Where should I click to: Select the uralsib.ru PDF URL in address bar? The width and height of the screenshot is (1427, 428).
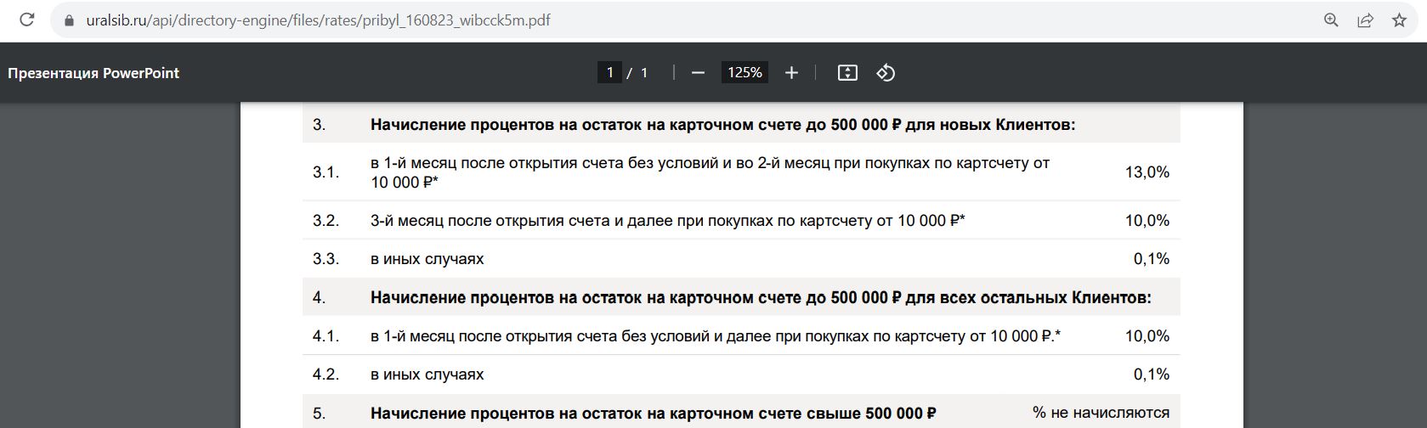pos(318,20)
